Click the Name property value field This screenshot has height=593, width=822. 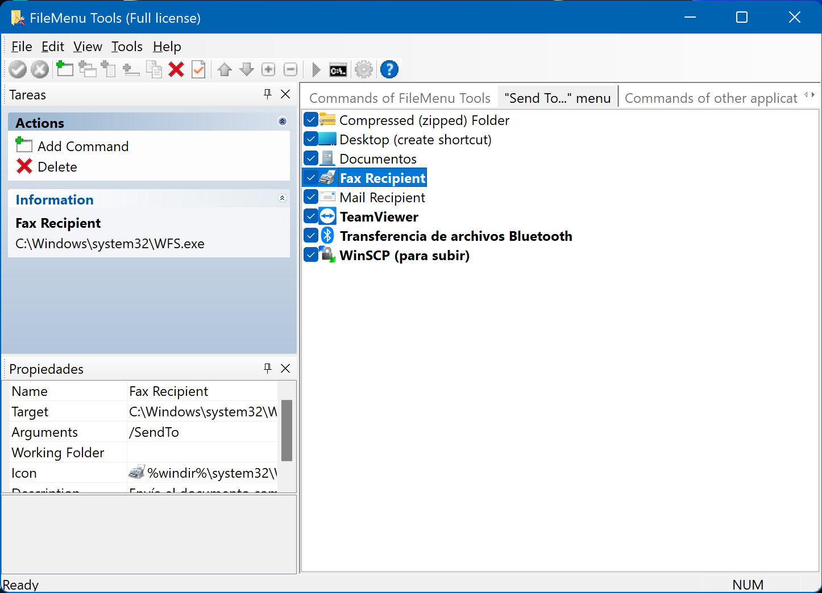[203, 391]
